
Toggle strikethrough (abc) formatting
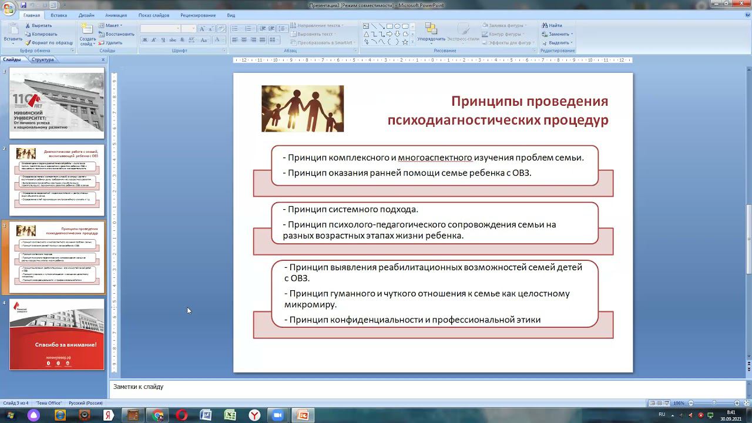point(172,40)
